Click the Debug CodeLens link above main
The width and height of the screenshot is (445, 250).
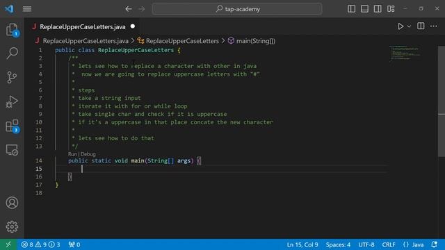click(x=88, y=154)
